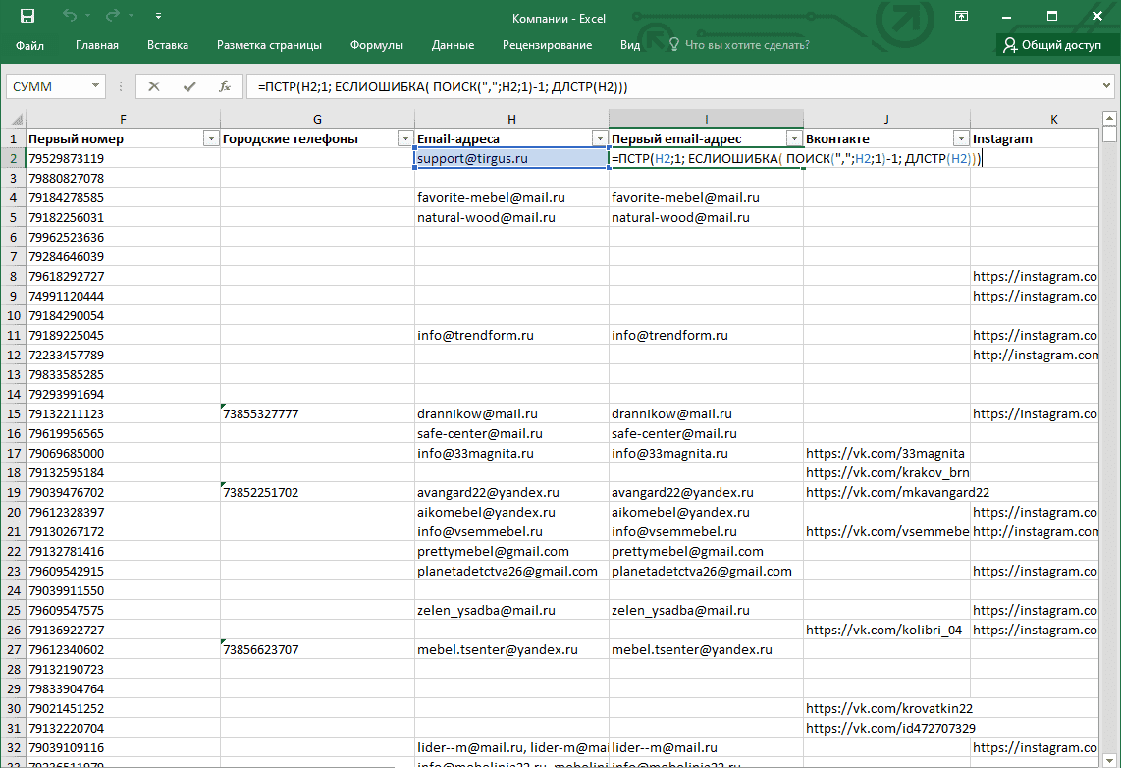Open filter dropdown for Email-адреса
The height and width of the screenshot is (768, 1121).
click(x=600, y=138)
